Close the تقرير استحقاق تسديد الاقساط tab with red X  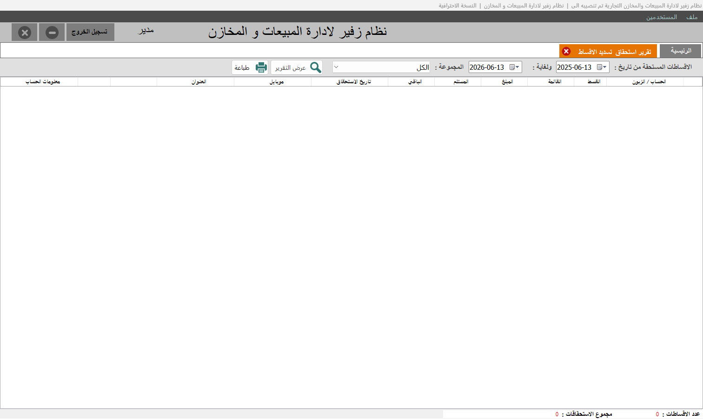[x=566, y=51]
